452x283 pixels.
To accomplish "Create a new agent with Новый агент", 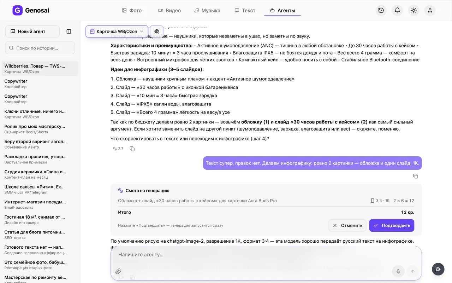I will (32, 31).
